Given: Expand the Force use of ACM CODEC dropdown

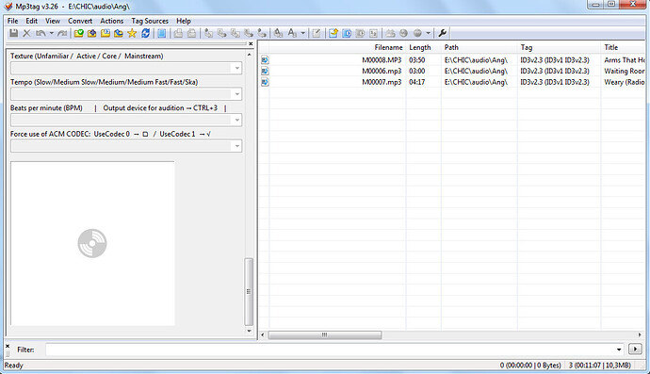Looking at the screenshot, I should [x=237, y=146].
